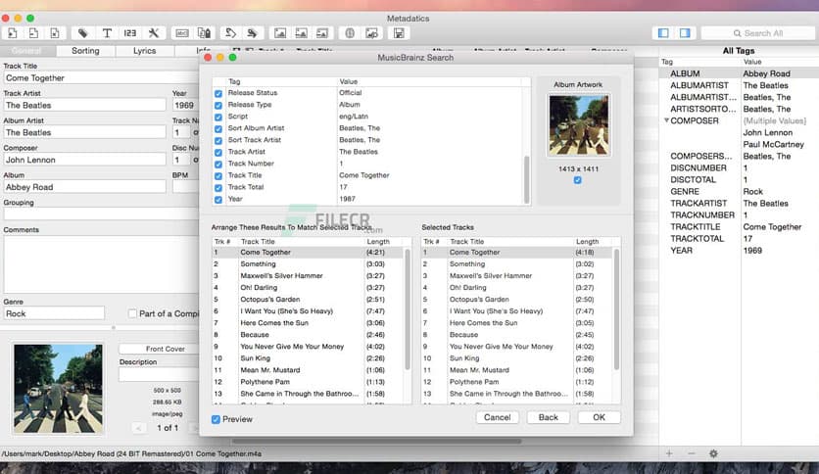Select the tag icon in the toolbar
The height and width of the screenshot is (474, 819).
click(82, 33)
